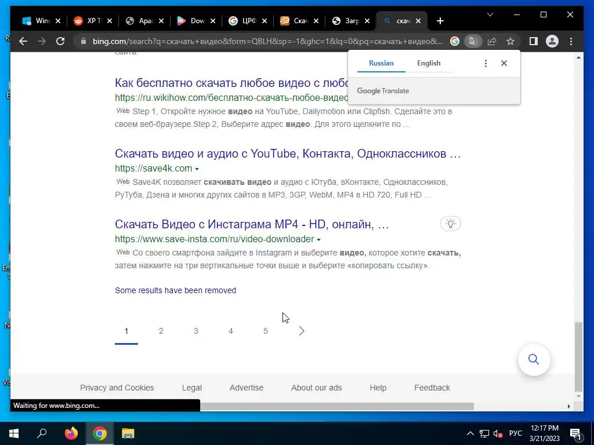Go to next results page arrow
This screenshot has width=594, height=445.
click(302, 331)
